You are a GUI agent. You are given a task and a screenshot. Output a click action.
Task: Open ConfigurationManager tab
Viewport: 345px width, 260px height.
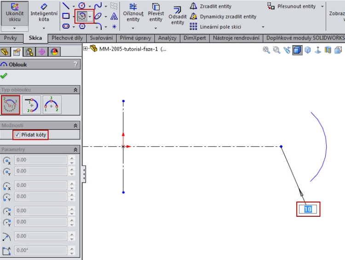pyautogui.click(x=29, y=52)
